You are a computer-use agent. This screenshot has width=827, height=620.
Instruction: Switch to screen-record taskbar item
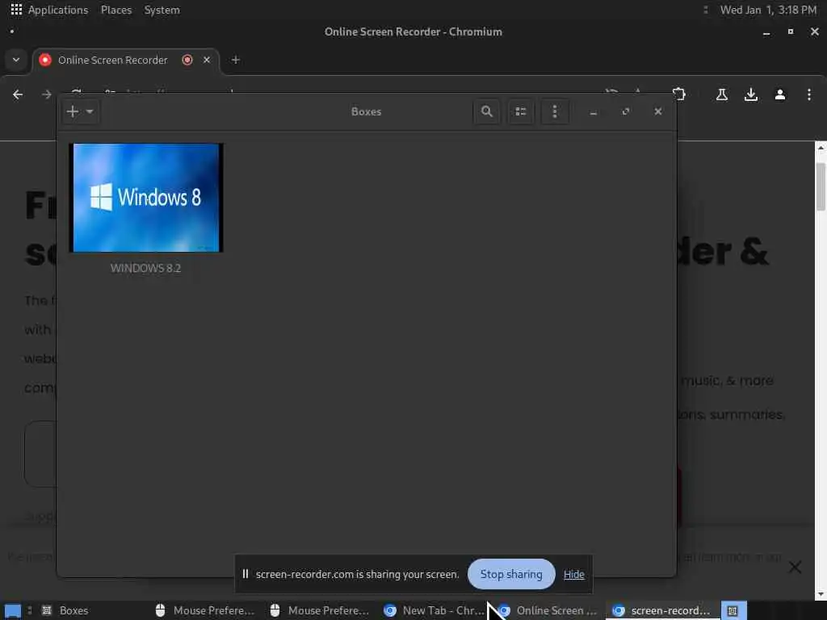662,610
